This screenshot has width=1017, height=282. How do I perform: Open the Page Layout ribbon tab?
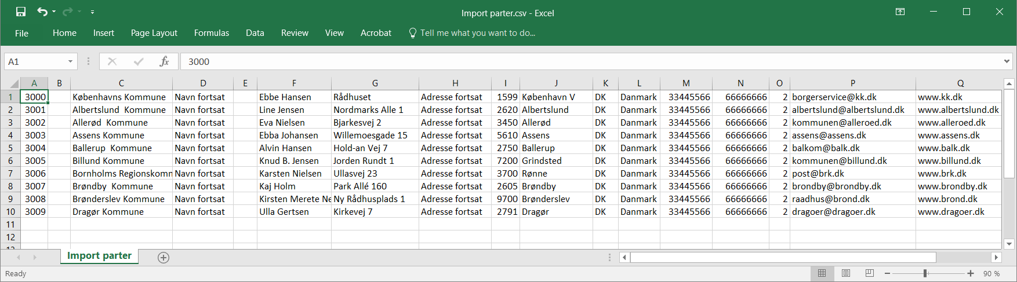click(154, 33)
